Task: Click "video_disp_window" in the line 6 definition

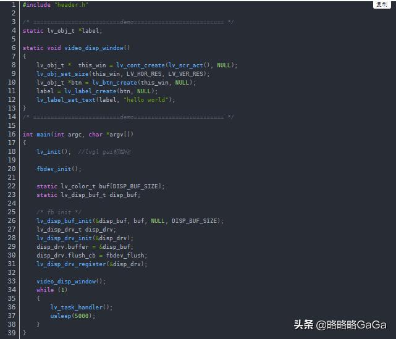Action: point(94,48)
